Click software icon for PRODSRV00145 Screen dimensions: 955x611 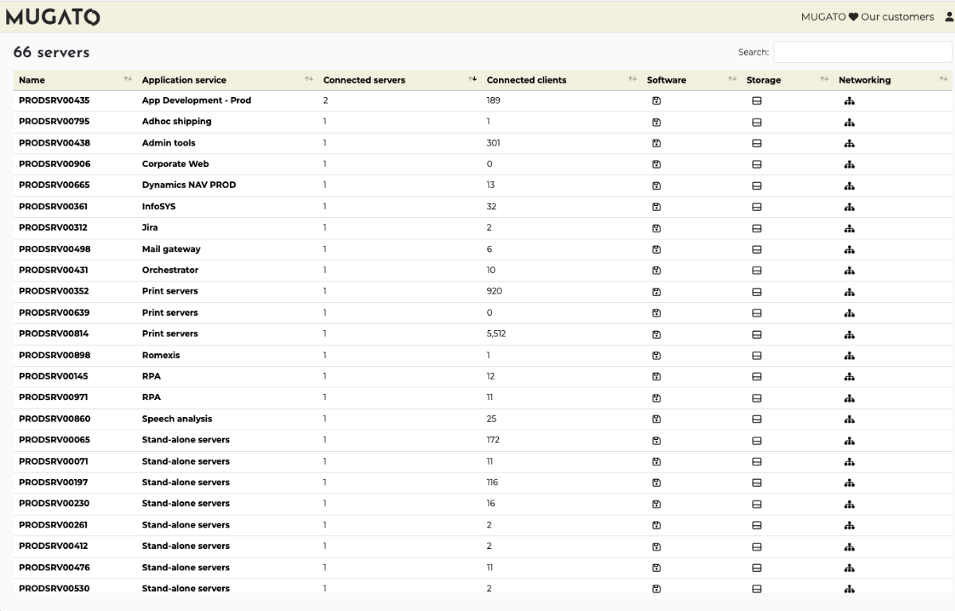tap(657, 377)
